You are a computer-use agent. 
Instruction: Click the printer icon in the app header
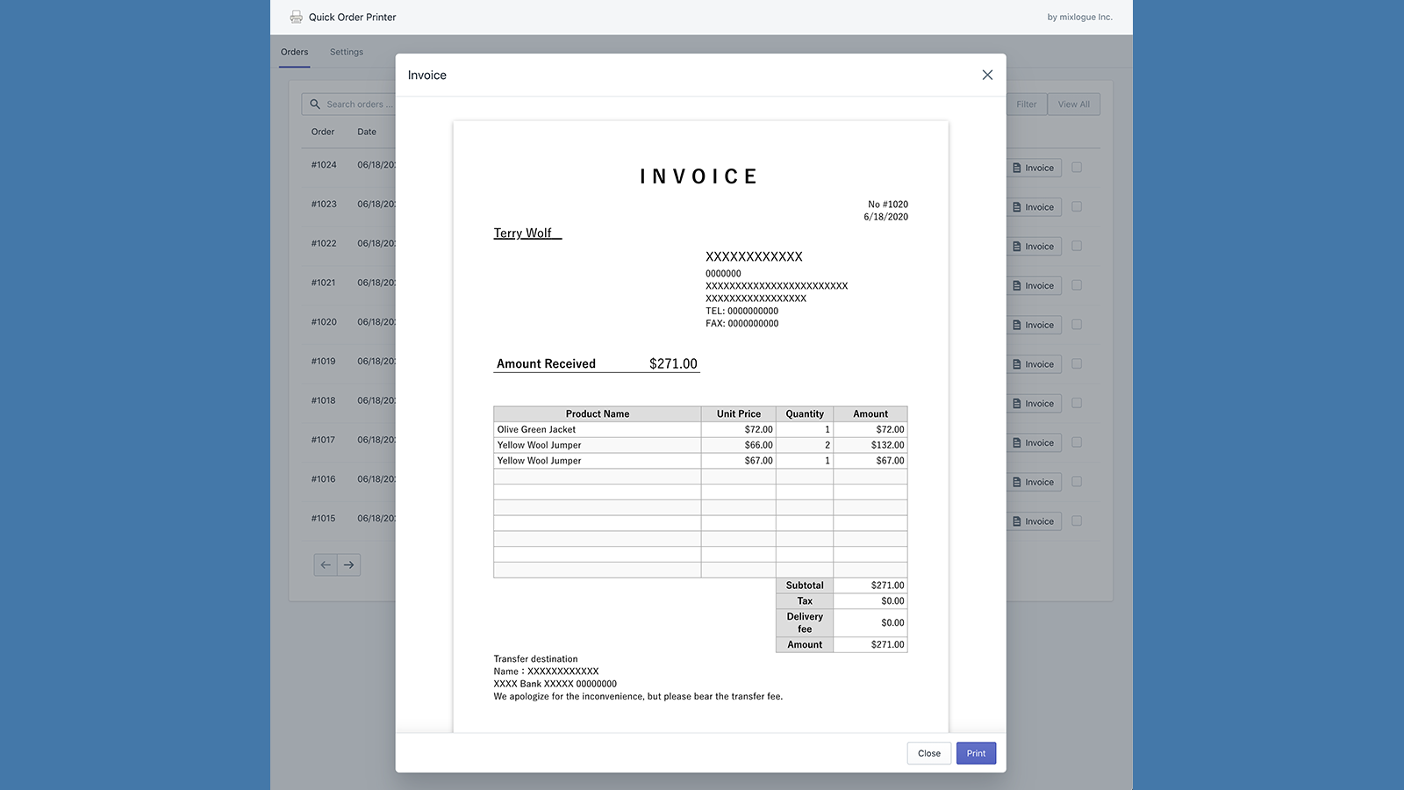tap(297, 17)
